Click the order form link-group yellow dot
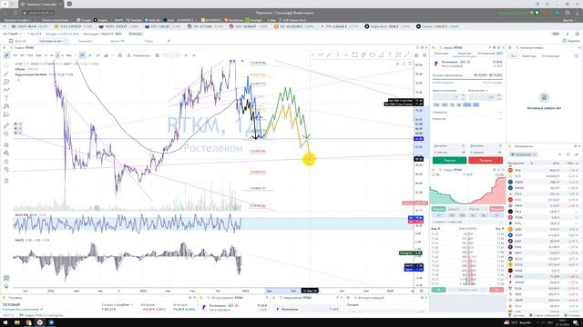This screenshot has height=327, width=583. pyautogui.click(x=434, y=47)
